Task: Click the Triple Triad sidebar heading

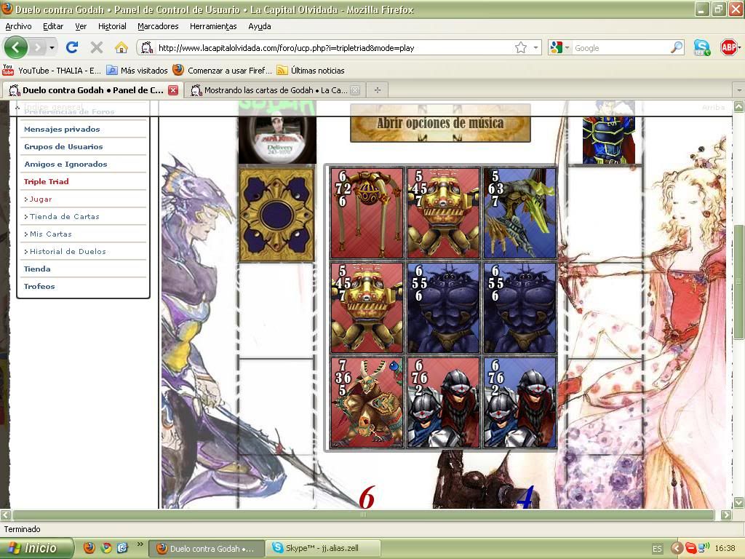Action: coord(46,181)
